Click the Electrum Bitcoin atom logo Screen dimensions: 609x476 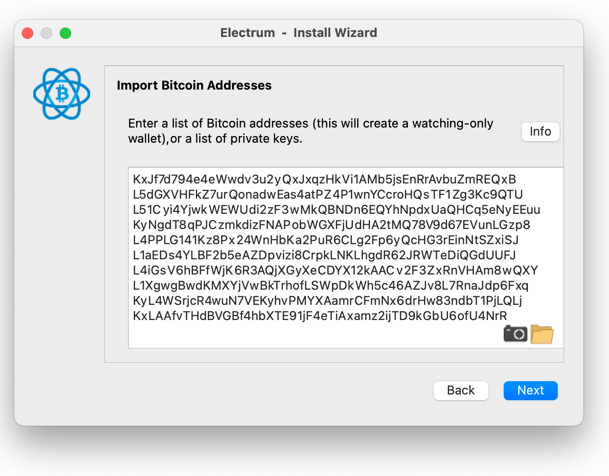(62, 94)
